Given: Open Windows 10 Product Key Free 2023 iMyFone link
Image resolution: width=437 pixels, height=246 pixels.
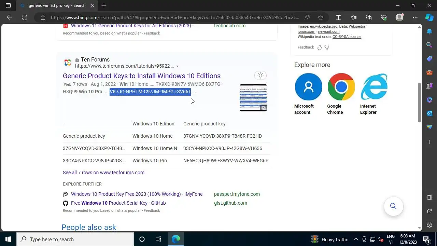Looking at the screenshot, I should (137, 194).
